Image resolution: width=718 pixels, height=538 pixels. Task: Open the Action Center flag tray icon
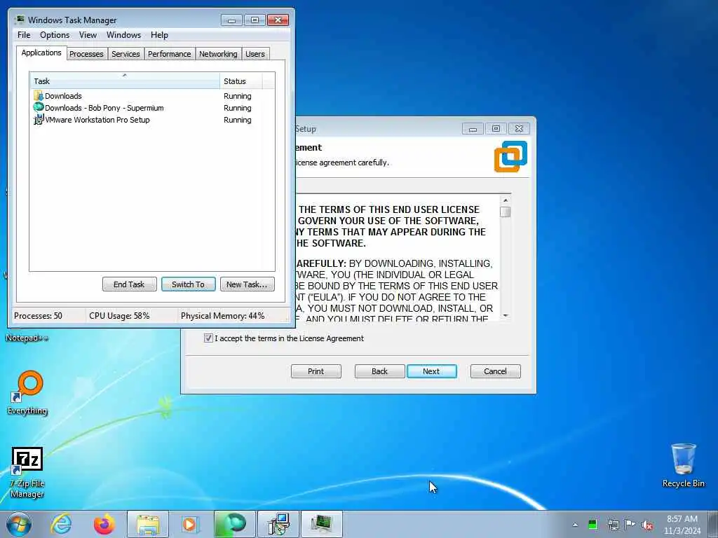coord(630,525)
